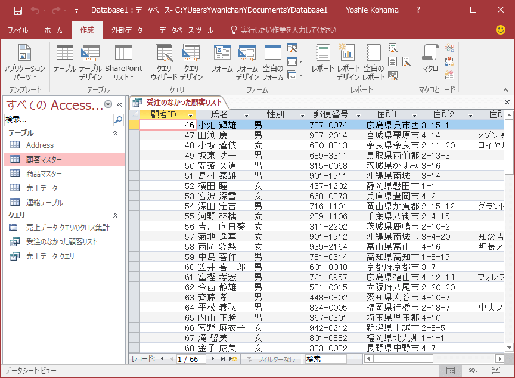Open the ファイル tab
Screen dimensions: 515x378
18,30
